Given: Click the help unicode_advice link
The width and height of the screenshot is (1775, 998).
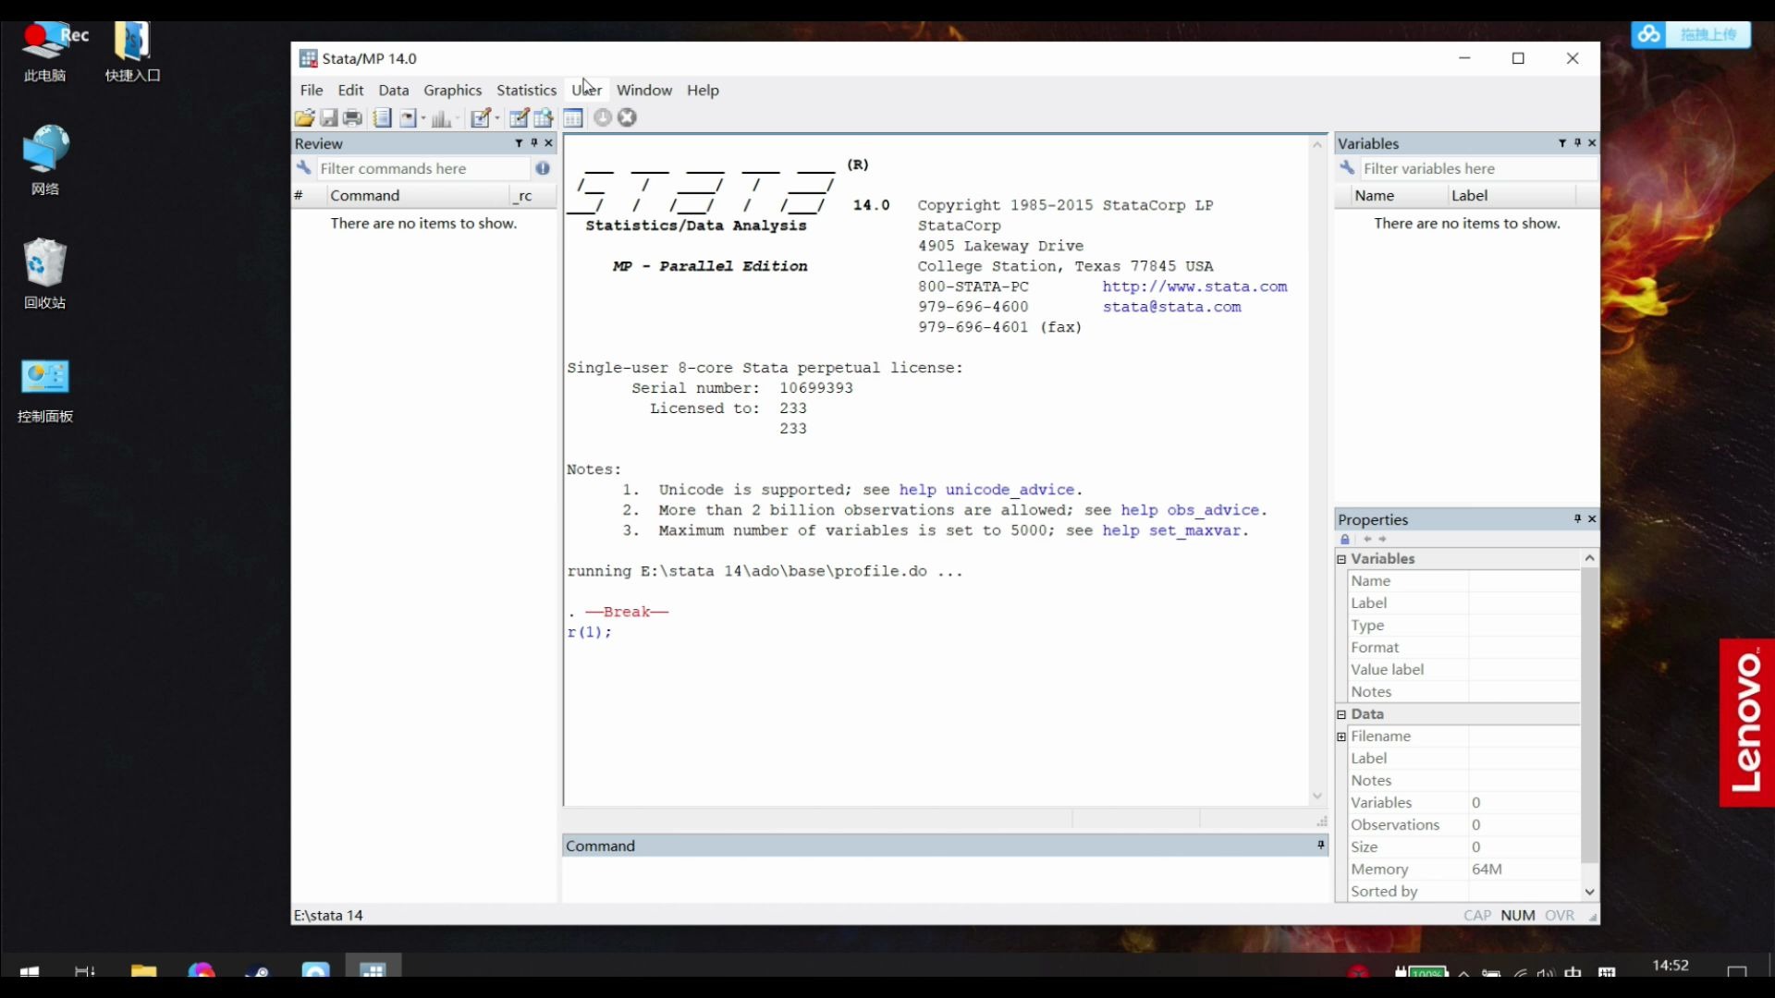Looking at the screenshot, I should tap(986, 490).
